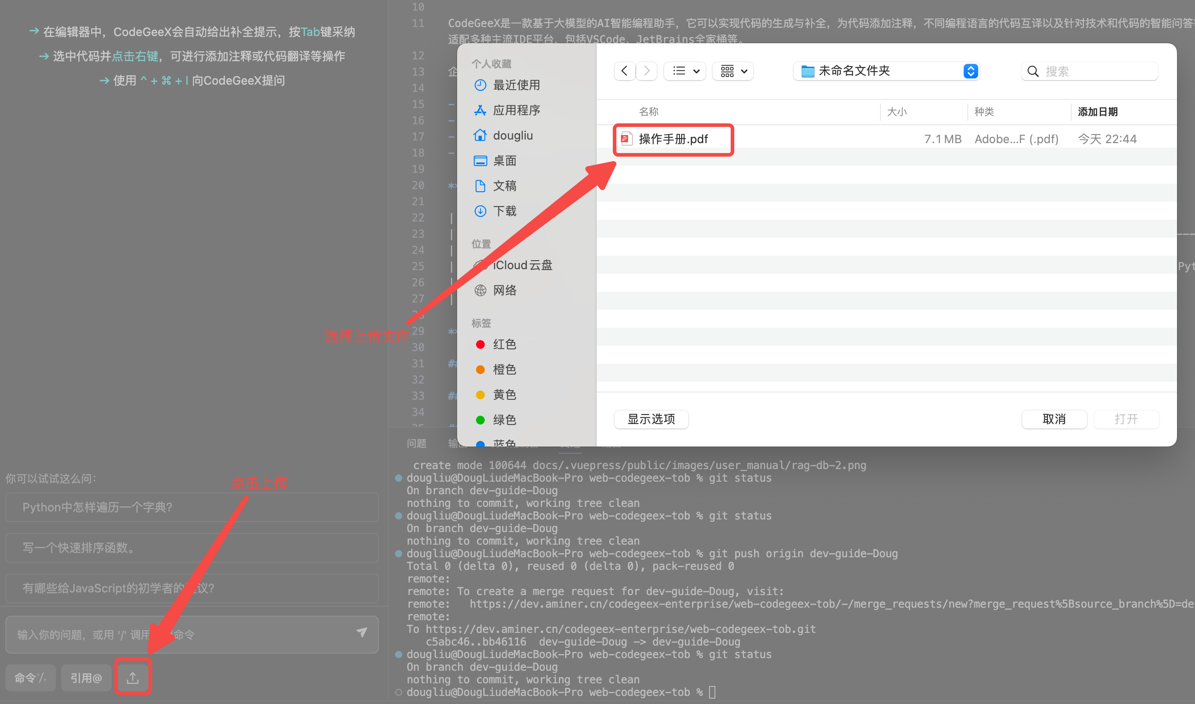This screenshot has height=704, width=1195.
Task: Click the PDF icon of 操作手册.pdf
Action: pos(626,139)
